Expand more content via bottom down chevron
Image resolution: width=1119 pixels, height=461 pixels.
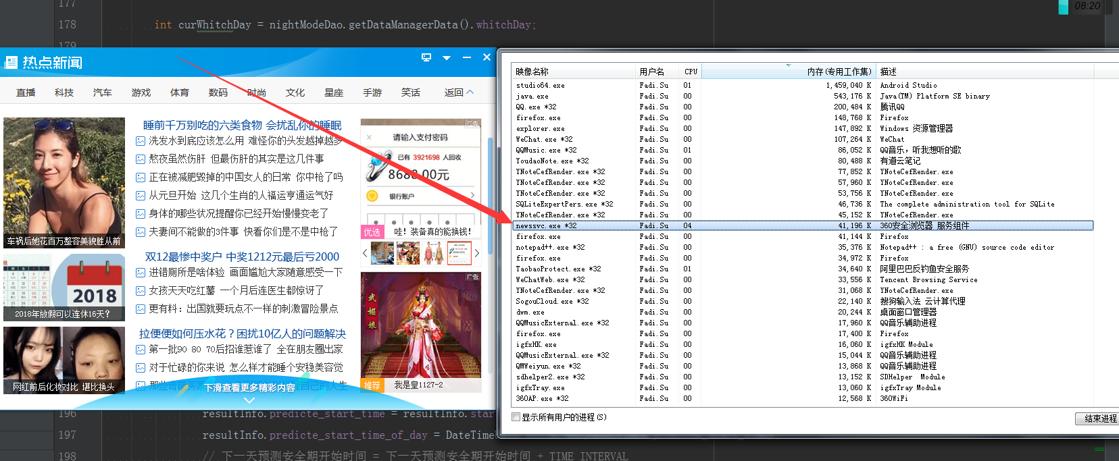[249, 400]
